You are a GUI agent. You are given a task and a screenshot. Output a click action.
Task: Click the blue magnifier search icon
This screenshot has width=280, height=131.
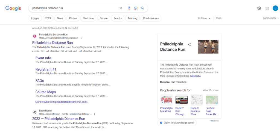click(x=142, y=8)
